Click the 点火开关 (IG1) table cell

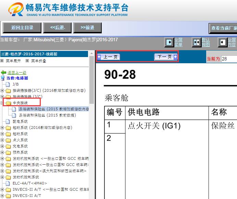coord(167,159)
